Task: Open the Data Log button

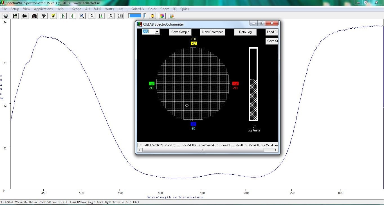Action: point(245,32)
